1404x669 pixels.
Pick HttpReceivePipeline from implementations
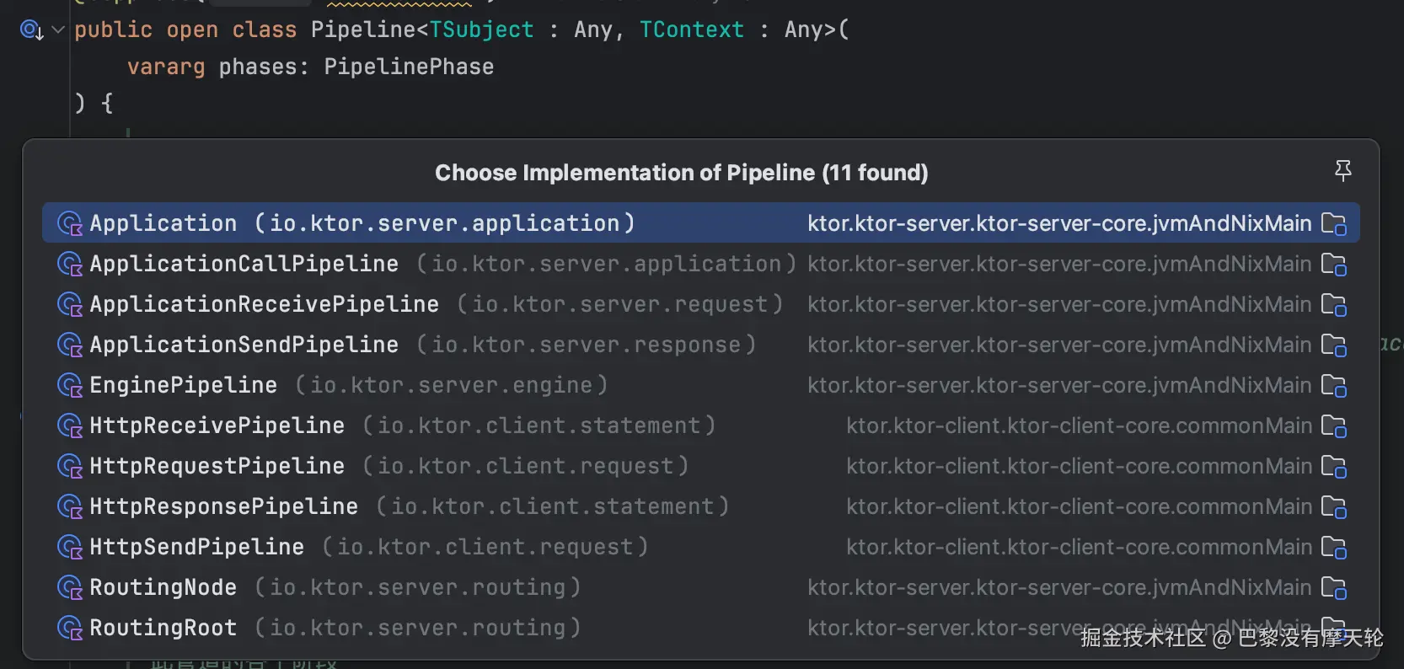217,425
